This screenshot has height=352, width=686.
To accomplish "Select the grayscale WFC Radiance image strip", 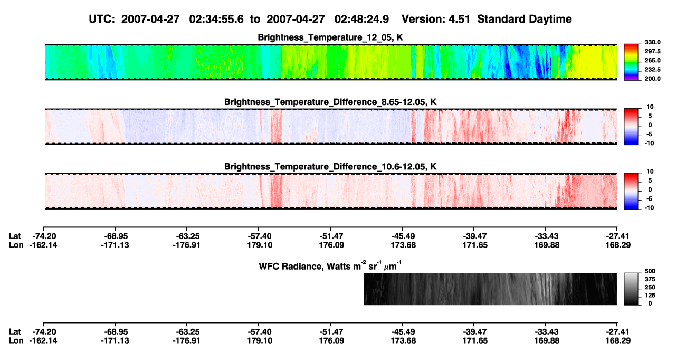I will [x=491, y=289].
